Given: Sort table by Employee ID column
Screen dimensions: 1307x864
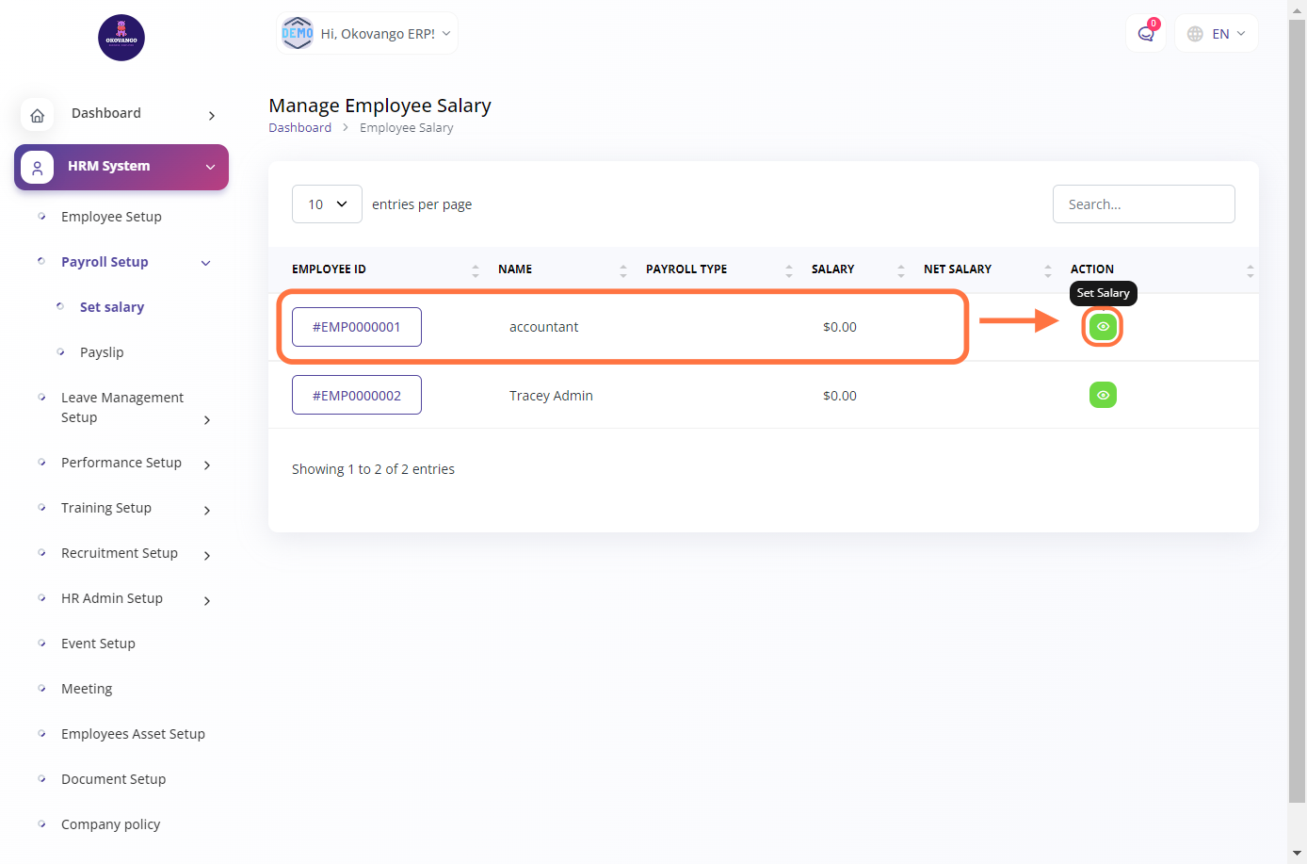Looking at the screenshot, I should click(x=476, y=270).
